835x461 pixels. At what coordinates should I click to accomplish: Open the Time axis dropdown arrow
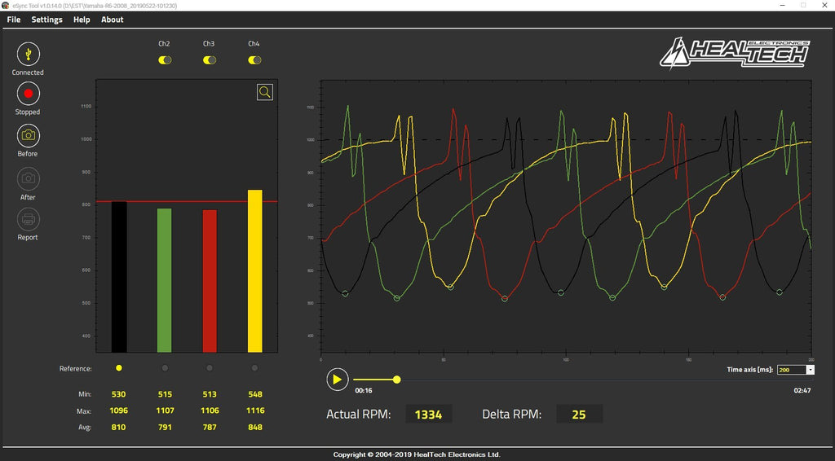pyautogui.click(x=810, y=370)
